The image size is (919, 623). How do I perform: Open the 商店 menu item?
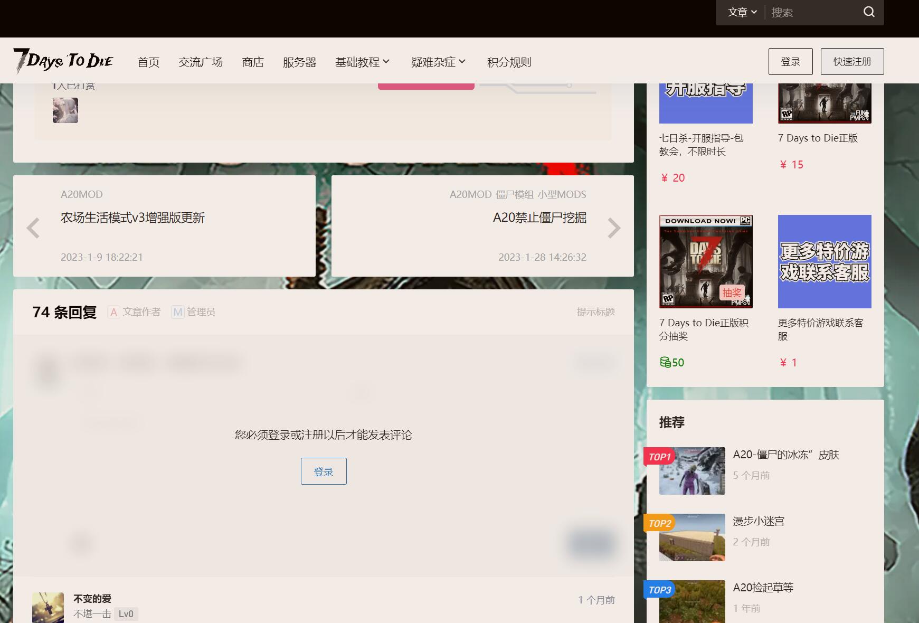click(x=253, y=62)
